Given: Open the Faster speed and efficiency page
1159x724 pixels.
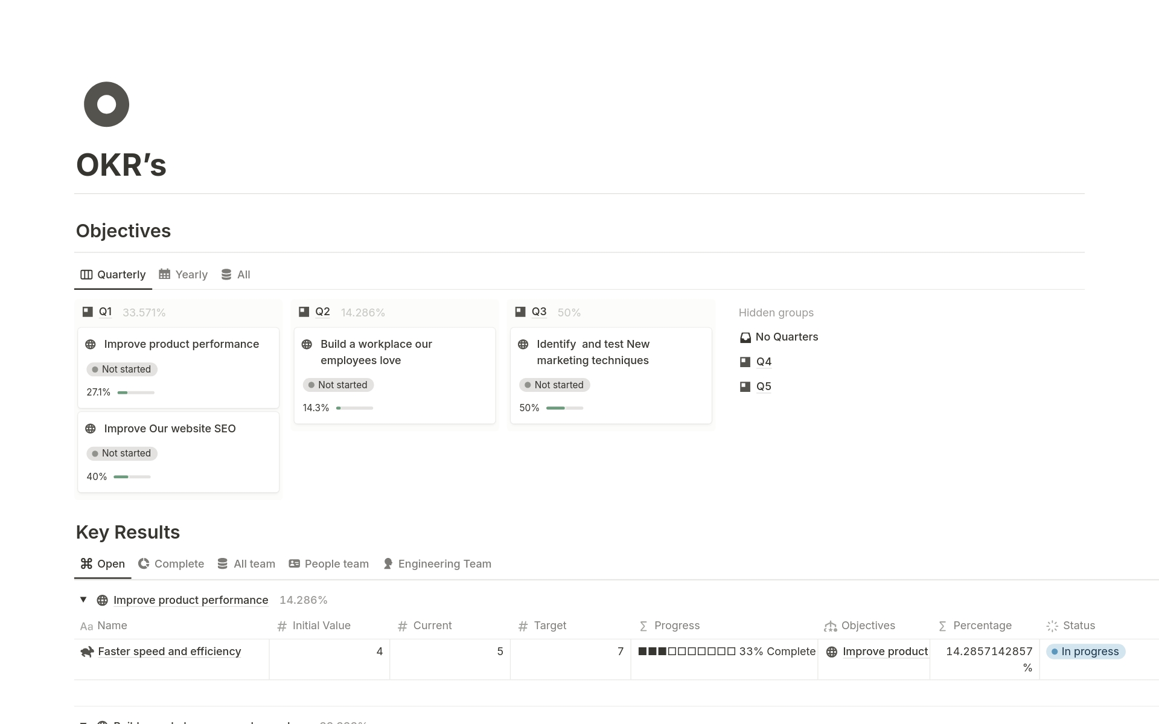Looking at the screenshot, I should point(169,652).
